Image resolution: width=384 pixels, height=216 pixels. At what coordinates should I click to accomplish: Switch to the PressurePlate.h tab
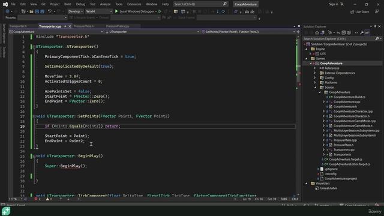(x=84, y=26)
